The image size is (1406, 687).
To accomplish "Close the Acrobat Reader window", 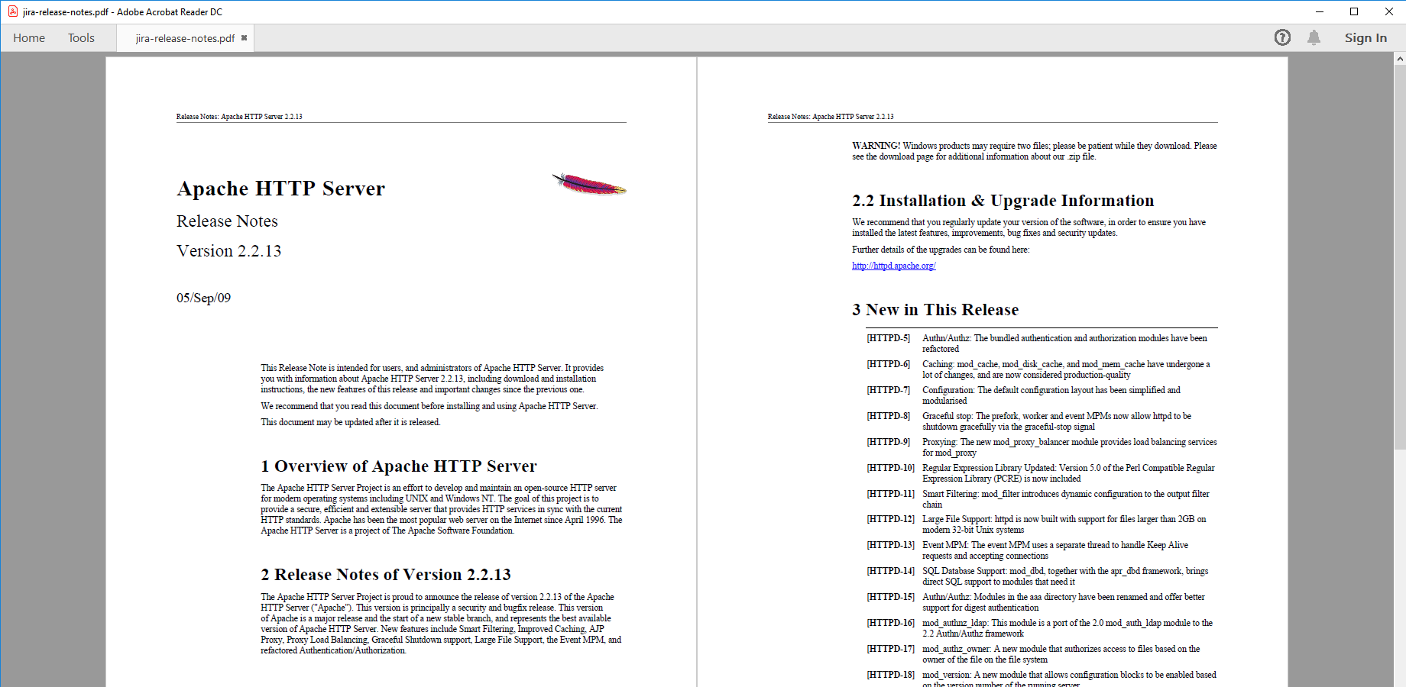I will pos(1388,11).
